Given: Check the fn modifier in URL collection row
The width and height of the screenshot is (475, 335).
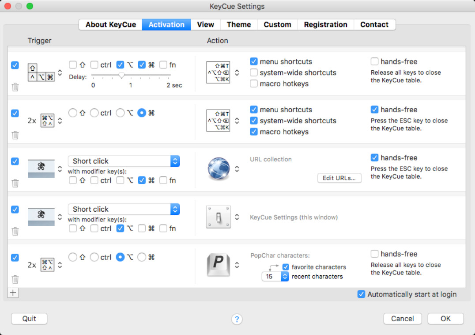Looking at the screenshot, I should click(x=163, y=180).
